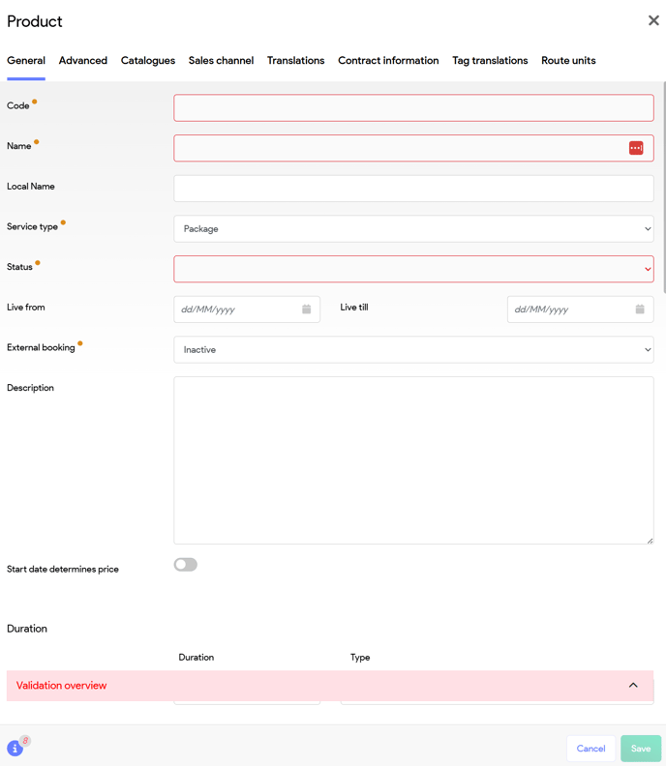This screenshot has width=666, height=766.
Task: Click the Local Name input field
Action: click(x=413, y=189)
